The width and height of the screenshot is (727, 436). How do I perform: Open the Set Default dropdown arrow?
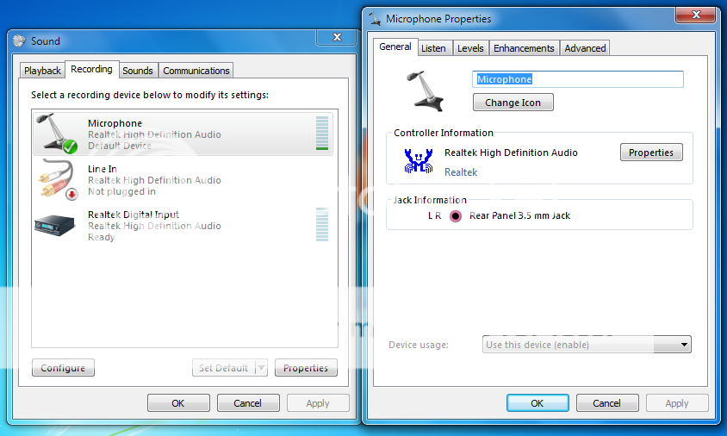262,368
